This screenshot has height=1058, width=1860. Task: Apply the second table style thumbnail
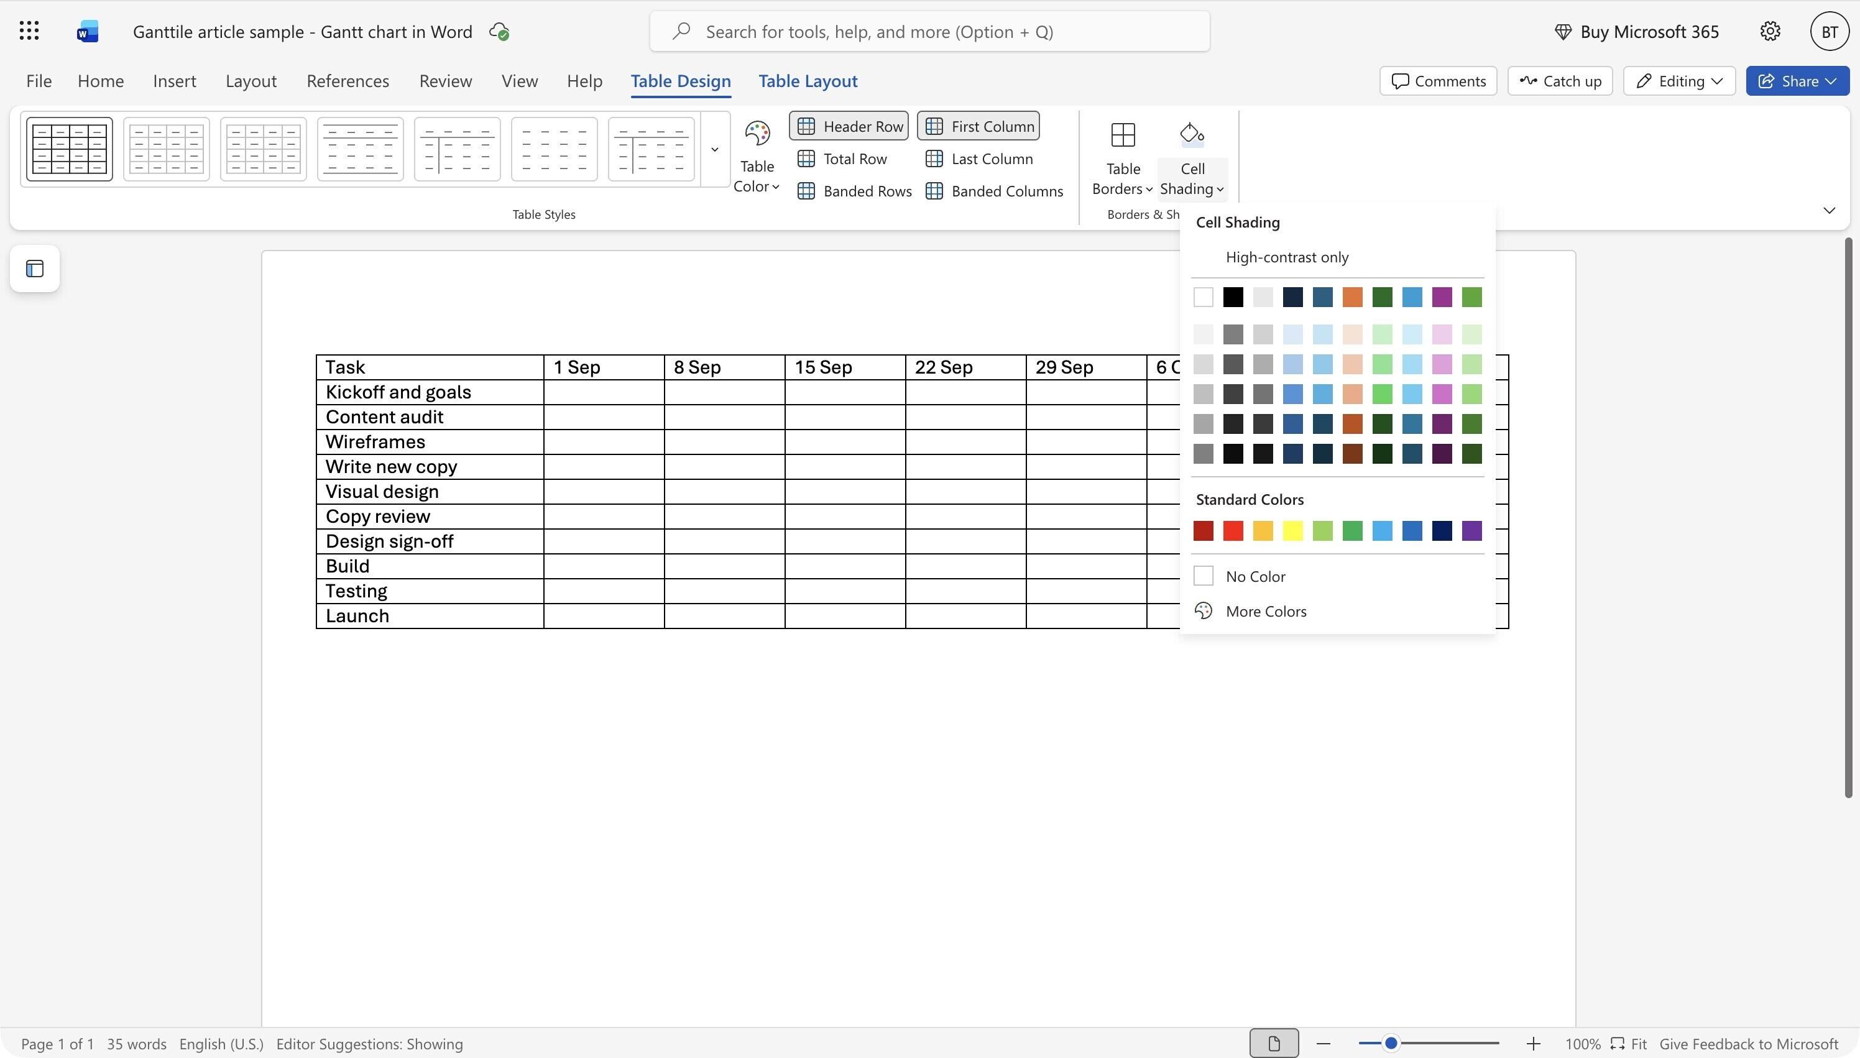tap(167, 149)
